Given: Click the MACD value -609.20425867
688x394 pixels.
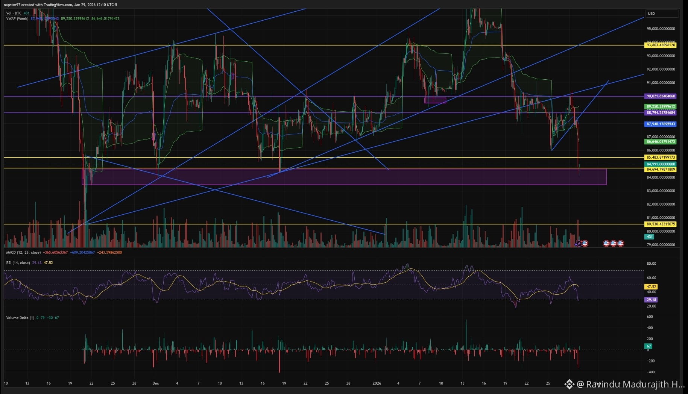Looking at the screenshot, I should [83, 252].
